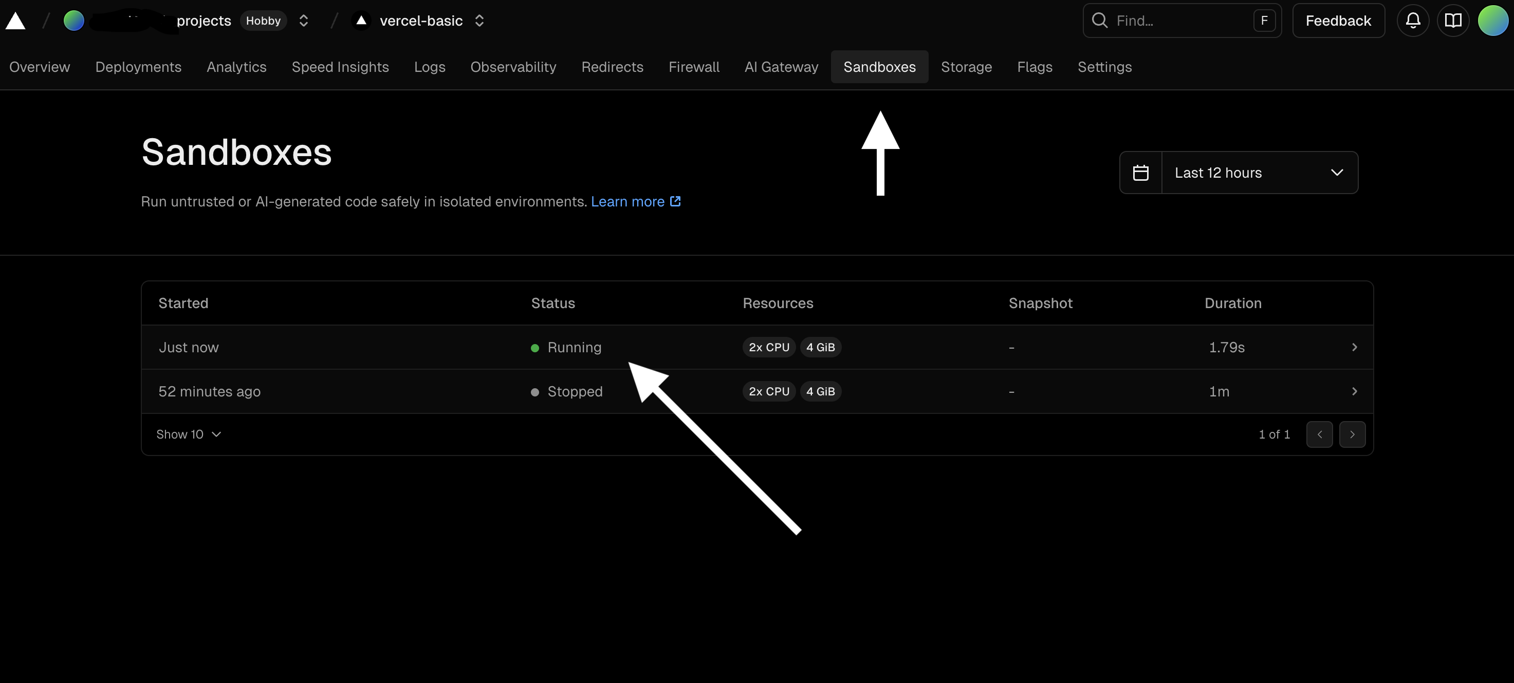
Task: Expand the Show 10 rows dropdown
Action: pyautogui.click(x=188, y=434)
